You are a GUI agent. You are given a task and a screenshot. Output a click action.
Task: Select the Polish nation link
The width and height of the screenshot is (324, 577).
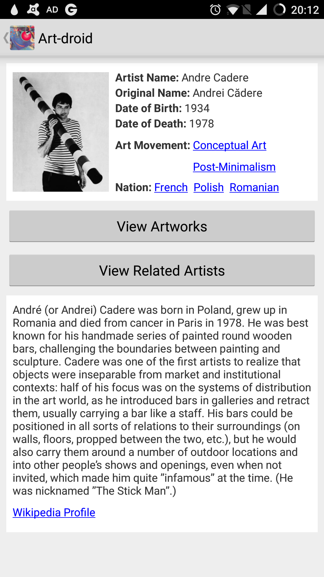tap(208, 187)
